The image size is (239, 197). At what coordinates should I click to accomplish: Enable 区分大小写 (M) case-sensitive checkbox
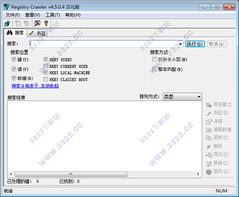tap(155, 59)
